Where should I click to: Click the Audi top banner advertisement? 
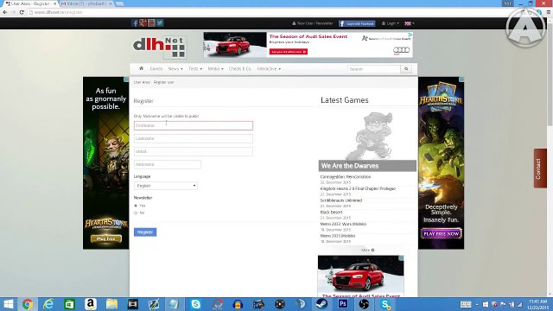[308, 45]
